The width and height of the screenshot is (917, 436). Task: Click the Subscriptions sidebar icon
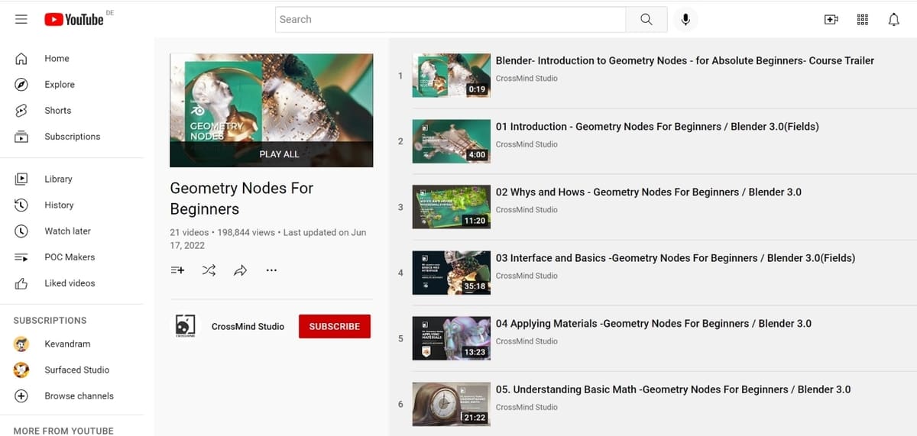click(21, 137)
